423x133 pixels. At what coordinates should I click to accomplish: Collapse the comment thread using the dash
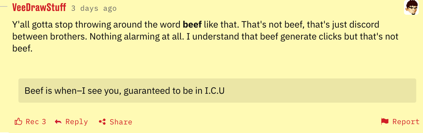point(4,7)
